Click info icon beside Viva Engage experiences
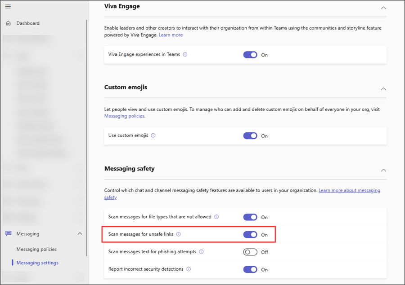This screenshot has height=285, width=405. (185, 55)
